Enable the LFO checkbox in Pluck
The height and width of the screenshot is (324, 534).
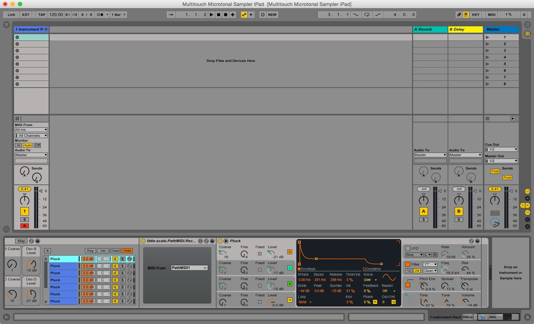408,249
